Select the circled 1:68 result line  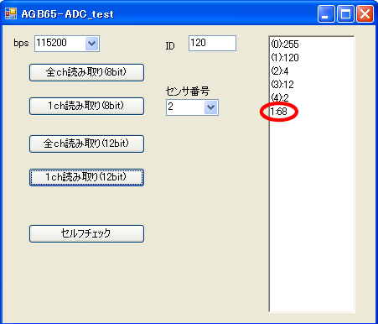[279, 112]
